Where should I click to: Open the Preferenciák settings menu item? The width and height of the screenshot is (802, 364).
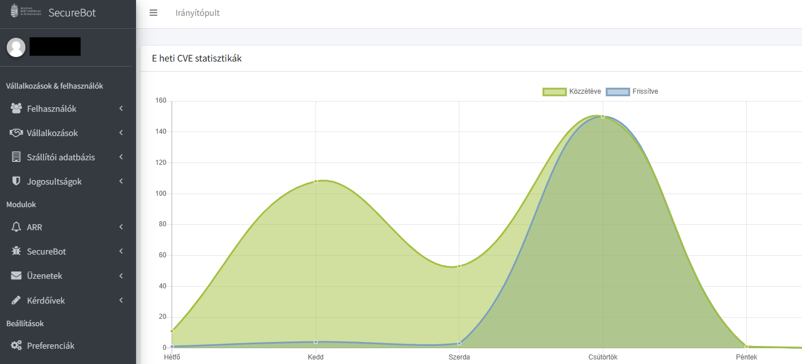51,345
